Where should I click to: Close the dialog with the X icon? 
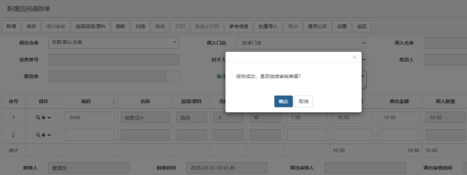click(x=354, y=57)
